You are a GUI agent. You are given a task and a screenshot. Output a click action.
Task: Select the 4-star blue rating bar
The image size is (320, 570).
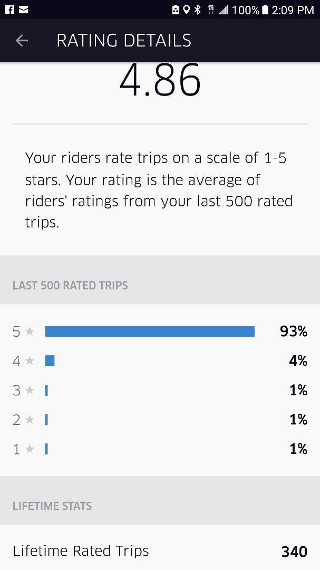[50, 361]
